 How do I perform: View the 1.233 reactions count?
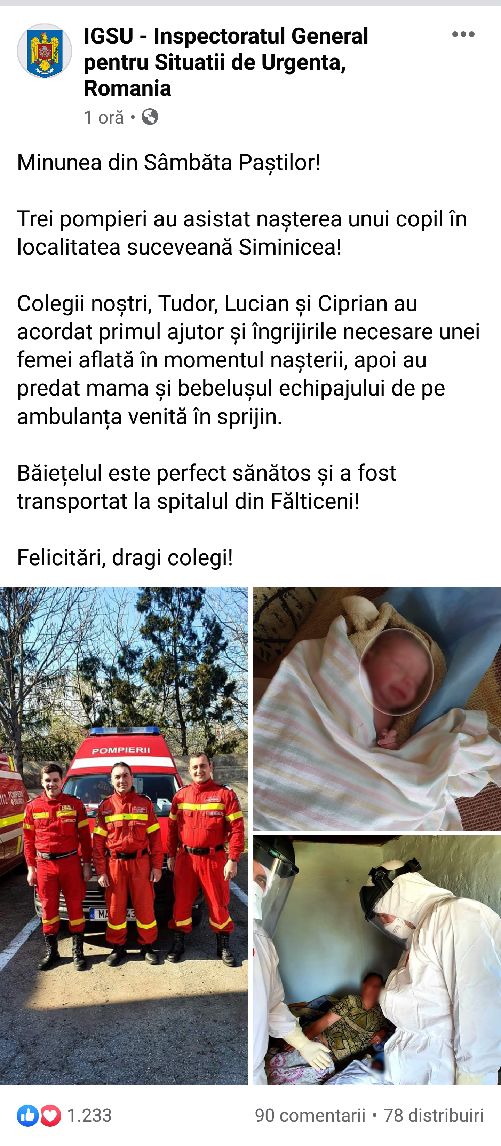pos(89,1116)
